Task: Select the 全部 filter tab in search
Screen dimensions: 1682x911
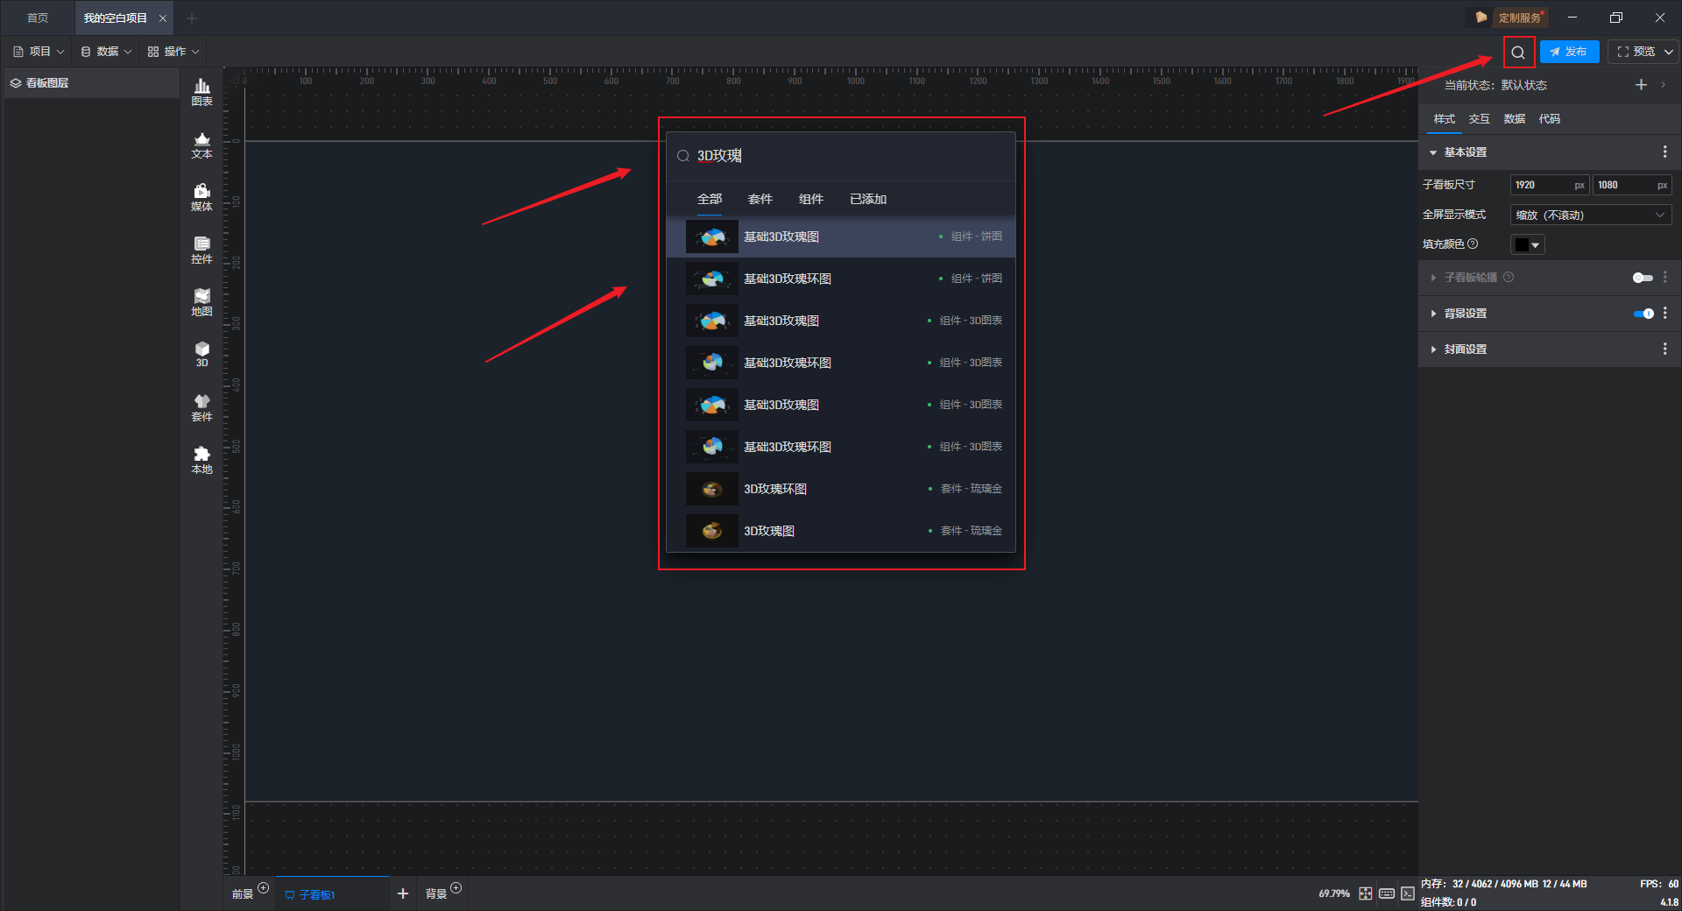Action: 710,200
